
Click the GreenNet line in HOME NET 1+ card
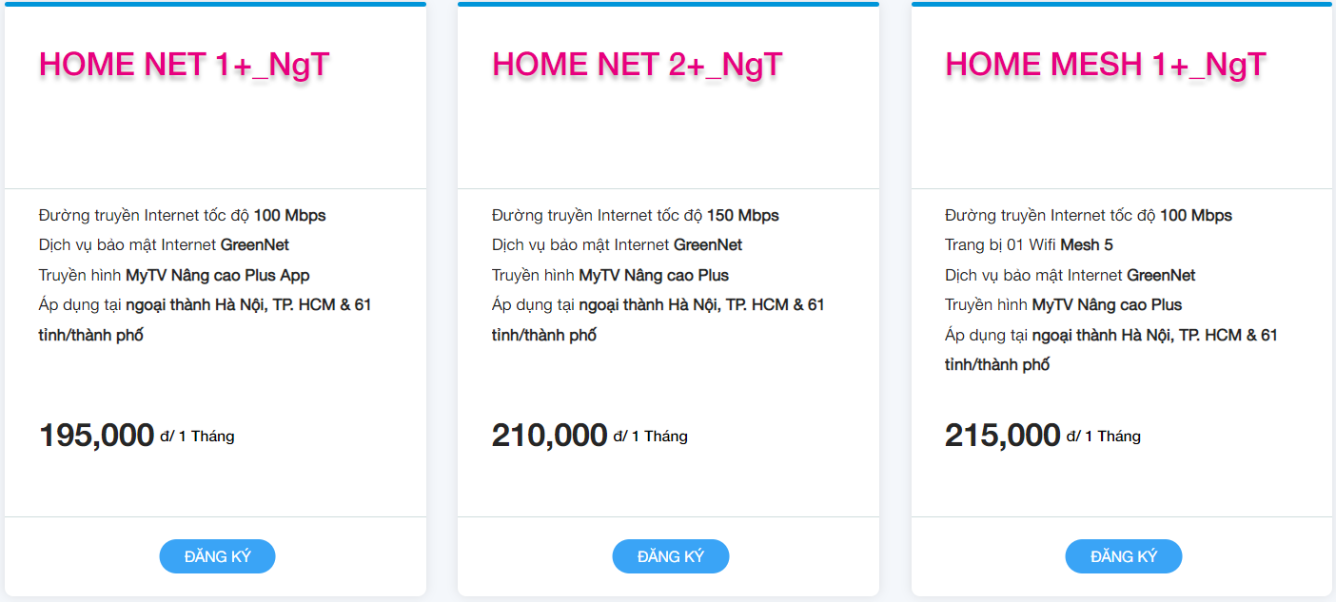tap(164, 245)
